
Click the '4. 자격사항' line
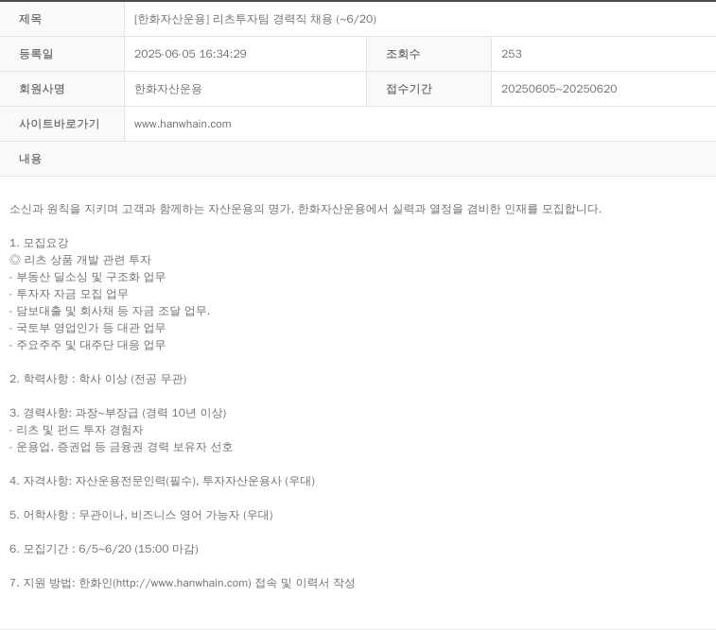(x=162, y=481)
